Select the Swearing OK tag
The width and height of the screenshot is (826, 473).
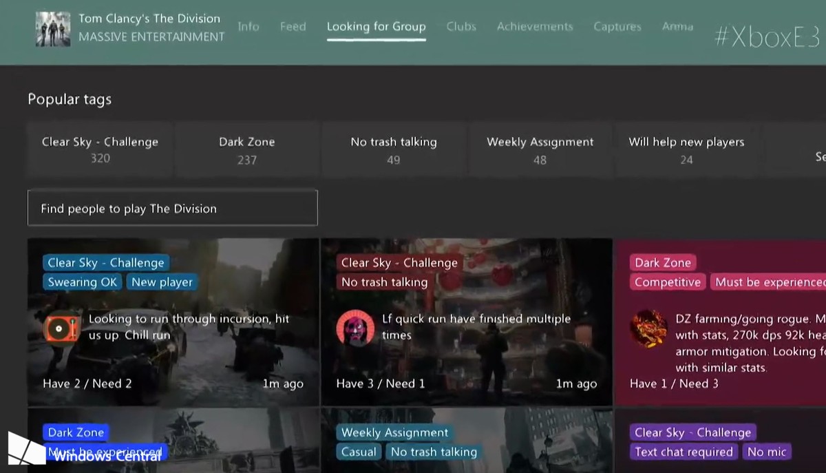(x=83, y=282)
